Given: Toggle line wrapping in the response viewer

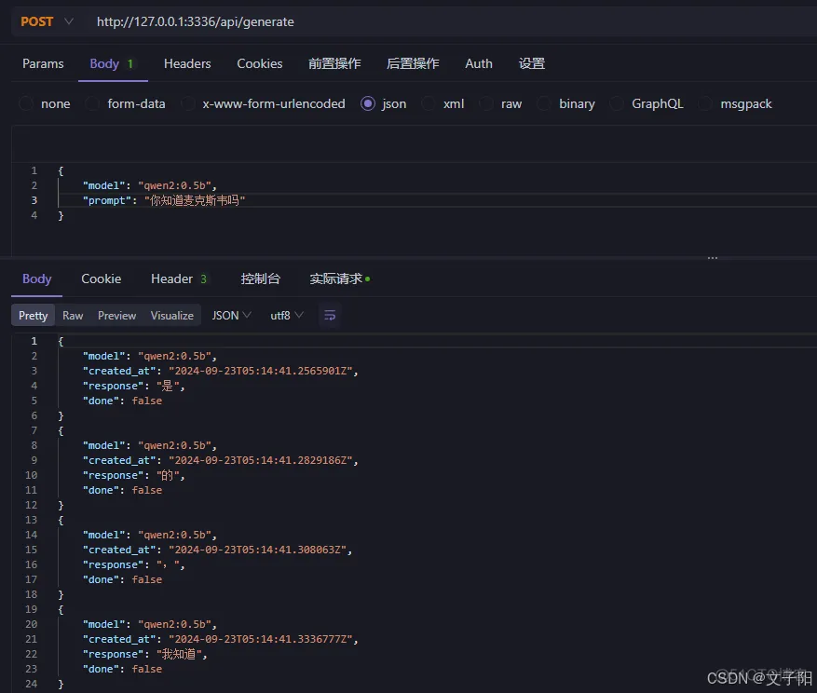Looking at the screenshot, I should 329,316.
